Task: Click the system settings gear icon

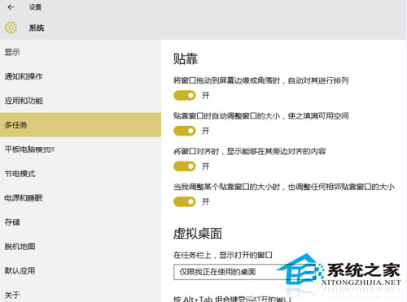Action: click(x=11, y=28)
